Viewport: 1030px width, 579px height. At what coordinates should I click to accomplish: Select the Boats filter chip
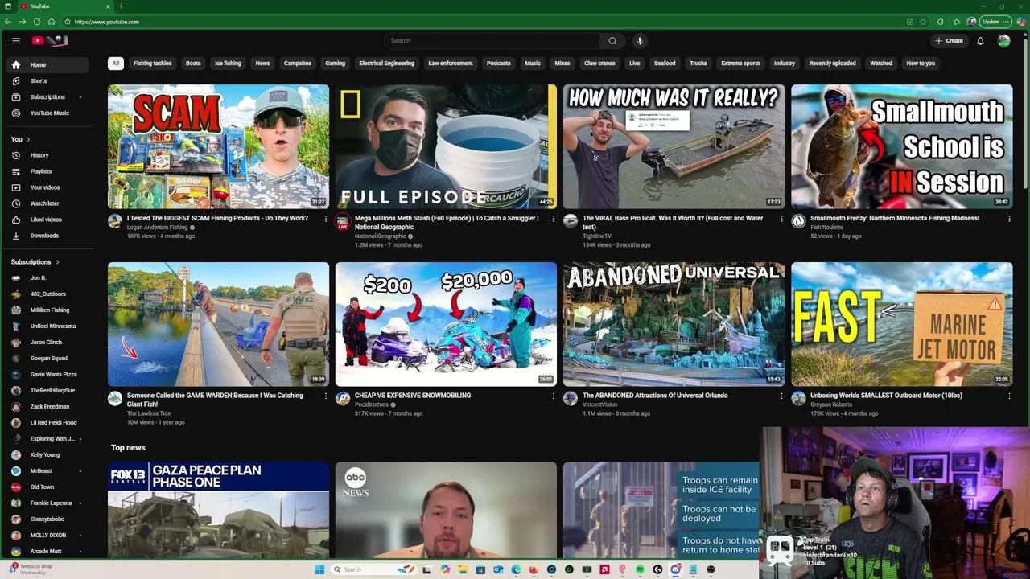(x=193, y=64)
